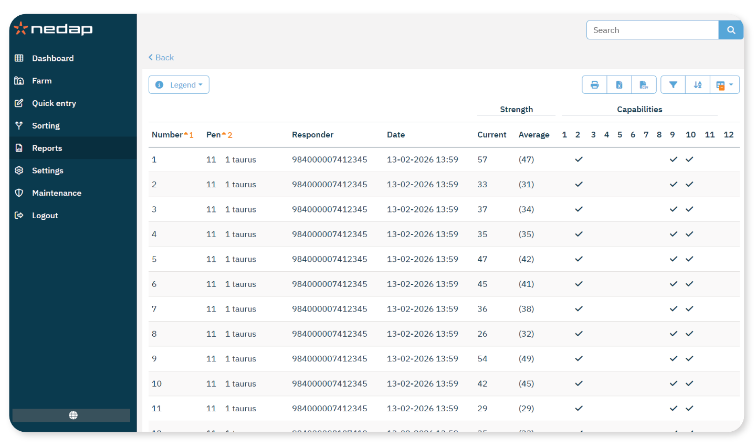This screenshot has height=448, width=756.
Task: Open the Maintenance menu item
Action: click(x=73, y=193)
